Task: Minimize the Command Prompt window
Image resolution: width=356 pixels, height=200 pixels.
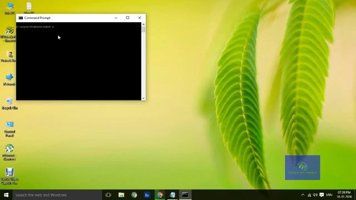Action: coord(116,18)
